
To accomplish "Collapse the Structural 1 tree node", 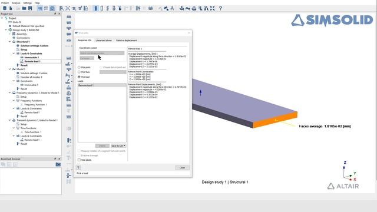I will pos(10,42).
